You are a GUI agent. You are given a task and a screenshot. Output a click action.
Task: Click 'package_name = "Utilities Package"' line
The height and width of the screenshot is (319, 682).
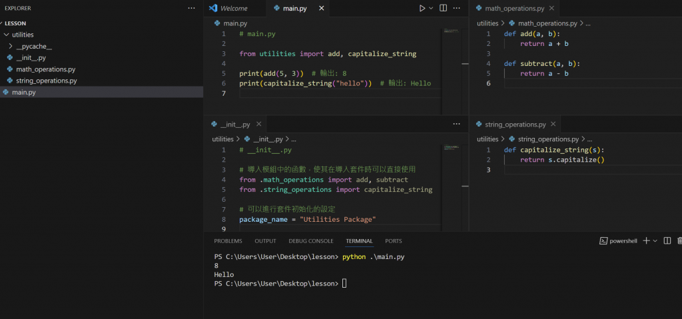point(307,219)
